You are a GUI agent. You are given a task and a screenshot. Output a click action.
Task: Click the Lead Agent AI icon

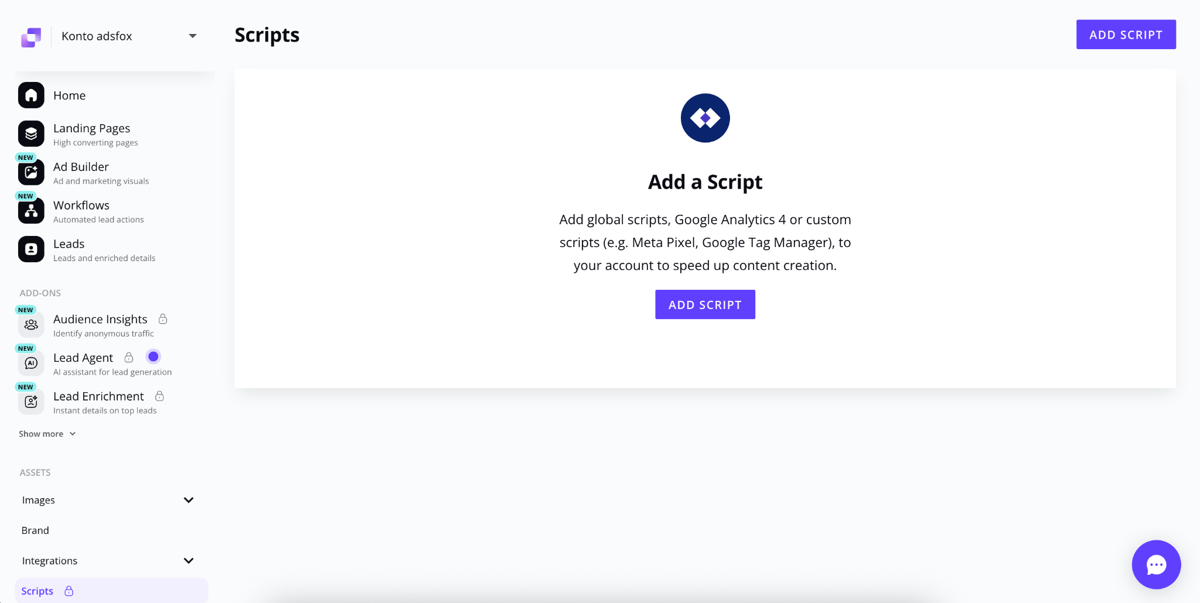click(31, 364)
